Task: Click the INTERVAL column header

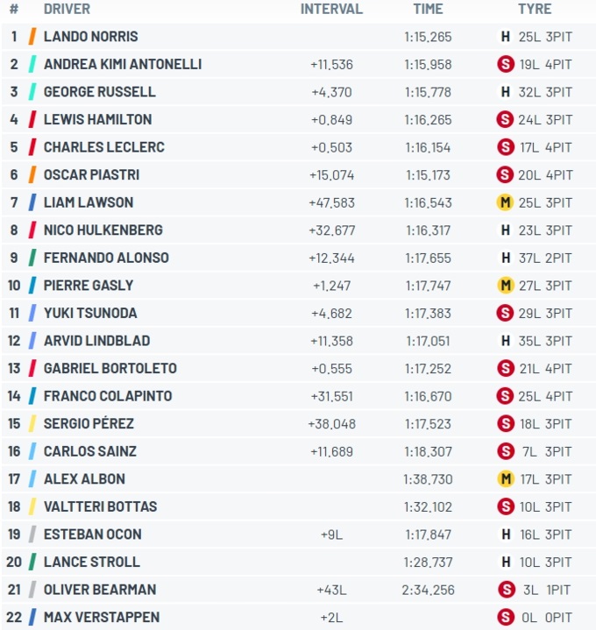Action: click(x=331, y=9)
